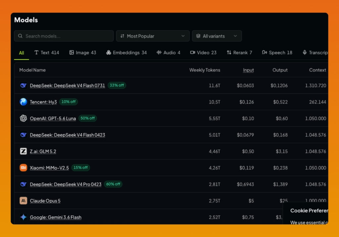Click the Output column header

(280, 70)
